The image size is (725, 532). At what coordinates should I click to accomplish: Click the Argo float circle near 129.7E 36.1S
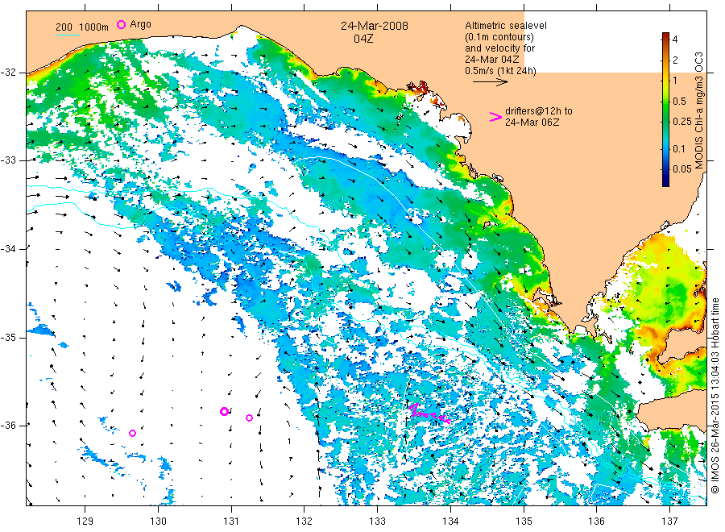point(133,434)
